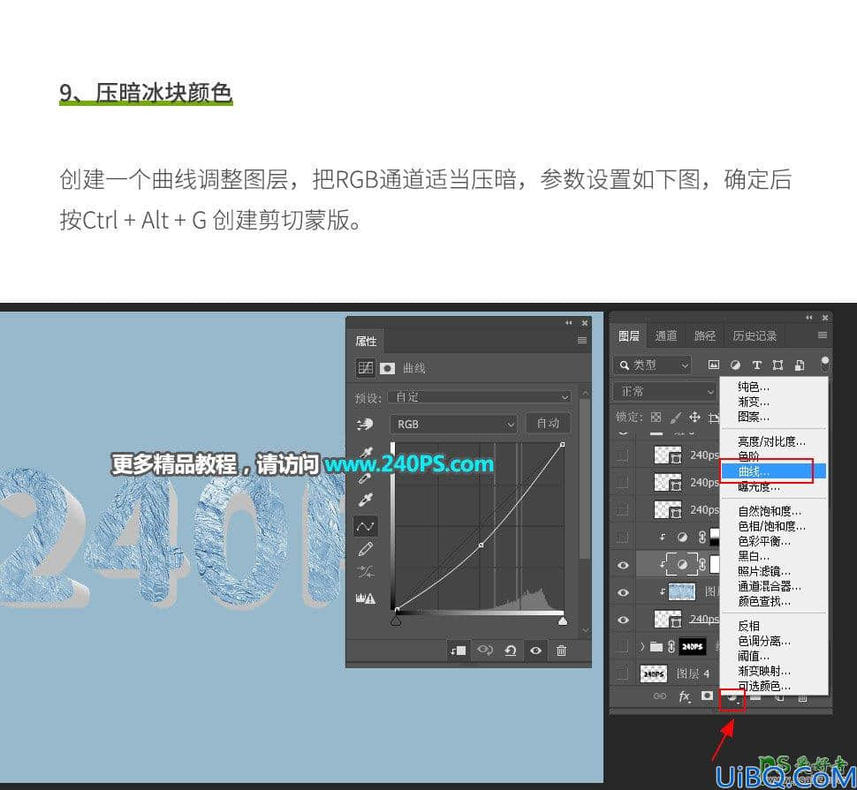This screenshot has height=790, width=857.
Task: Choose 渐变映射... menu entry
Action: click(x=773, y=671)
